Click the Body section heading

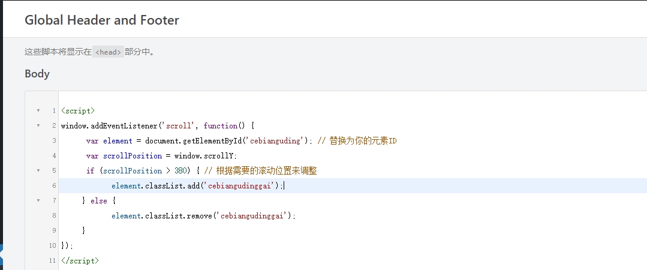(37, 74)
